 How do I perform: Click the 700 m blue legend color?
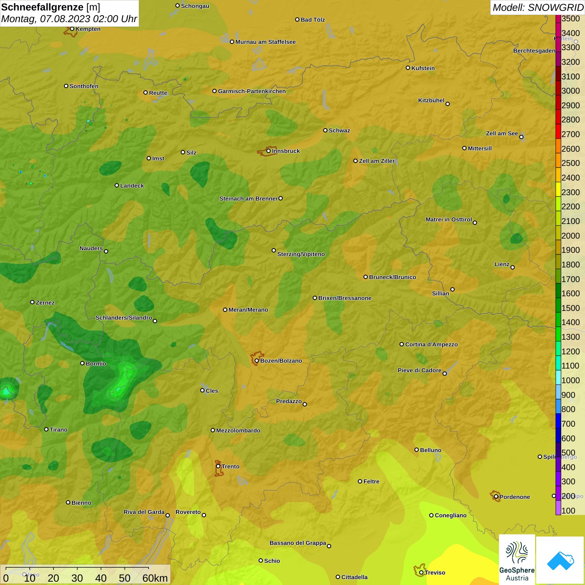(x=558, y=421)
